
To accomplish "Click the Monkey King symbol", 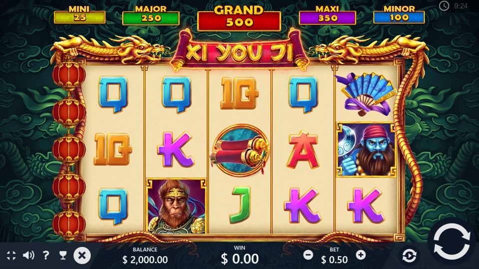I will click(x=176, y=206).
